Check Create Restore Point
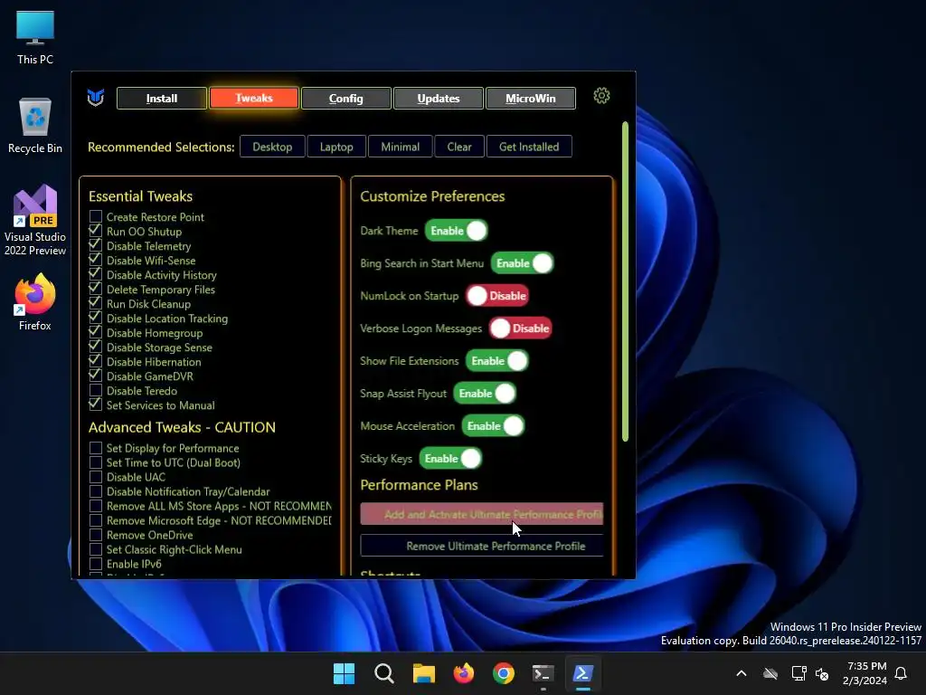Screen dimensions: 926x695 [96, 217]
